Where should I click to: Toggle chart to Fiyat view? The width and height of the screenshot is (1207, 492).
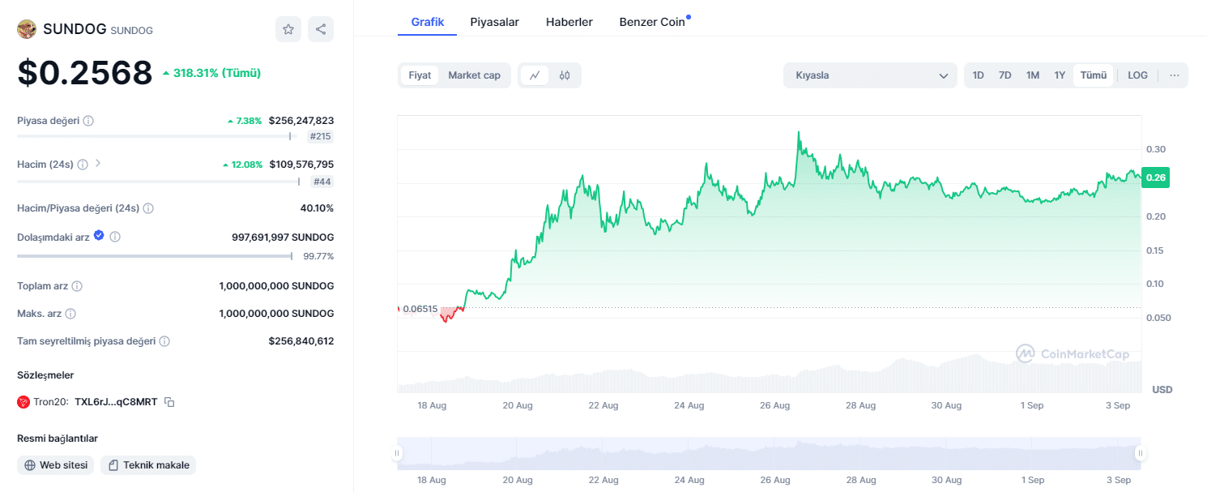click(x=420, y=75)
